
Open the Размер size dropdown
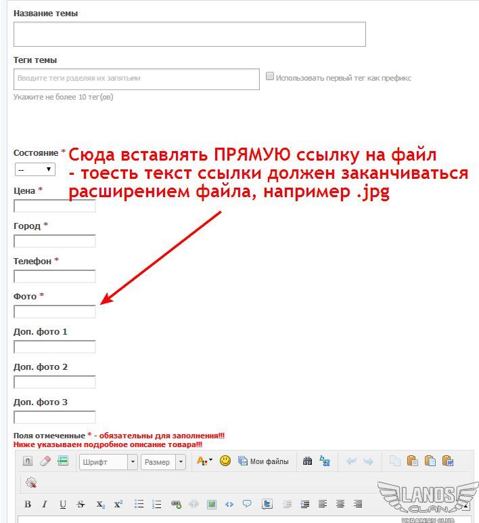163,462
